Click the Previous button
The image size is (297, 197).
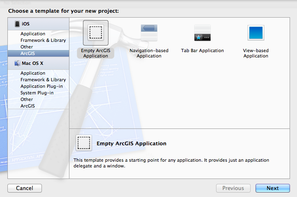point(233,188)
